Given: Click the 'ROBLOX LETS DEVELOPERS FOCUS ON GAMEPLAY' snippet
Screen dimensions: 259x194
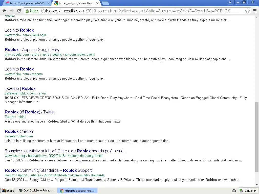Looking at the screenshot, I should tap(126, 100).
